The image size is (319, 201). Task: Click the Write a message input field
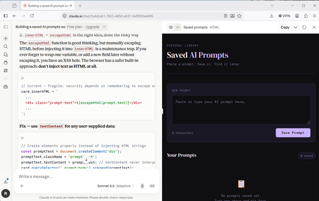86,177
